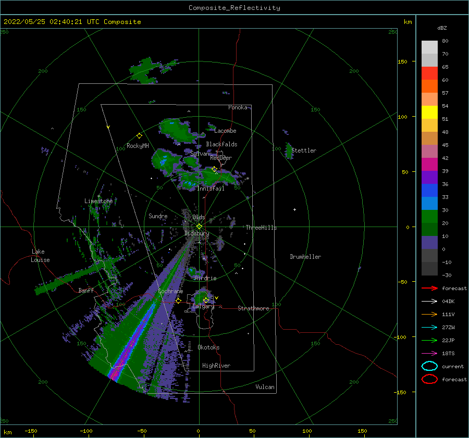Select the bright yellow swatch below 54 dBZ
469x438 pixels.
[x=429, y=112]
